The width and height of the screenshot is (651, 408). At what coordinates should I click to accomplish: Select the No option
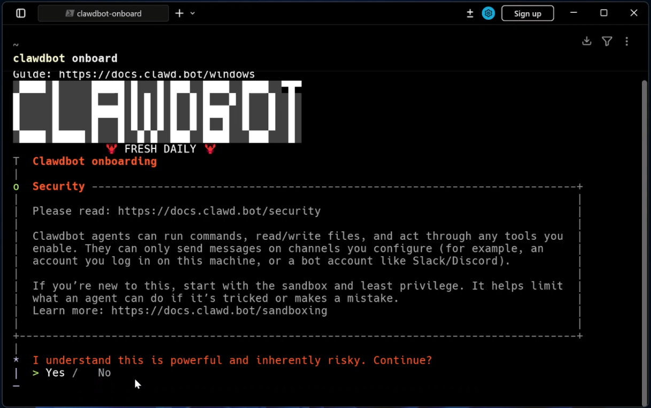pyautogui.click(x=104, y=373)
